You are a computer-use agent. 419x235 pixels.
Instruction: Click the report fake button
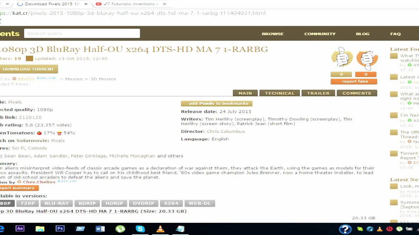[354, 82]
